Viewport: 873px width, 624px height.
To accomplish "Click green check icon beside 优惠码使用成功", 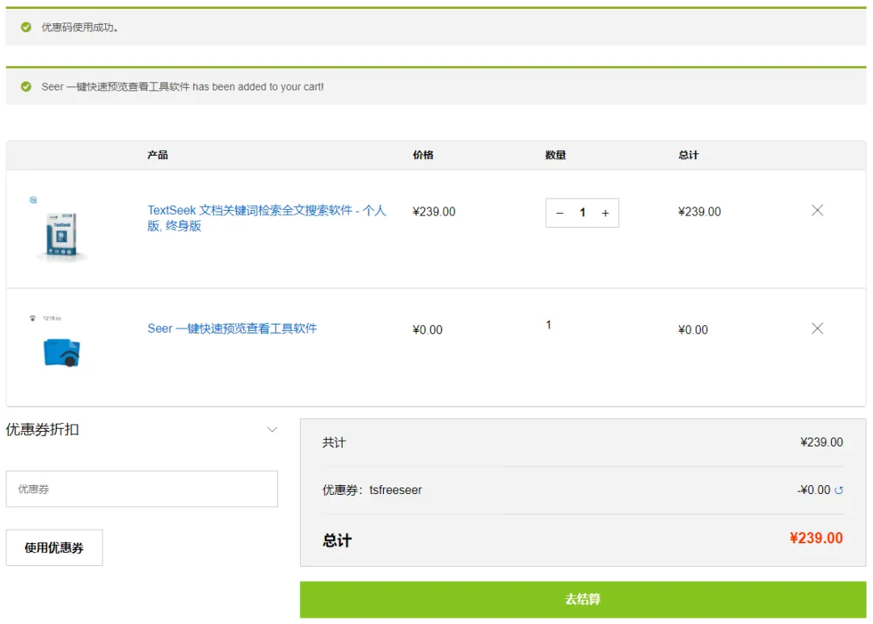I will [x=26, y=27].
